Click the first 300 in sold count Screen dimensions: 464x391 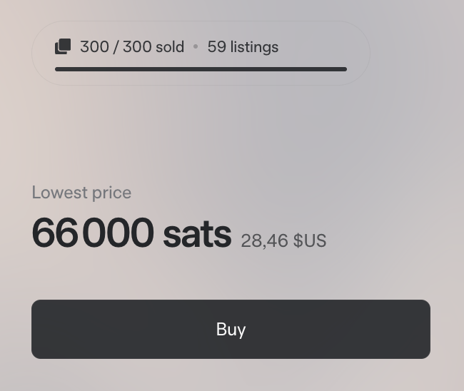94,46
